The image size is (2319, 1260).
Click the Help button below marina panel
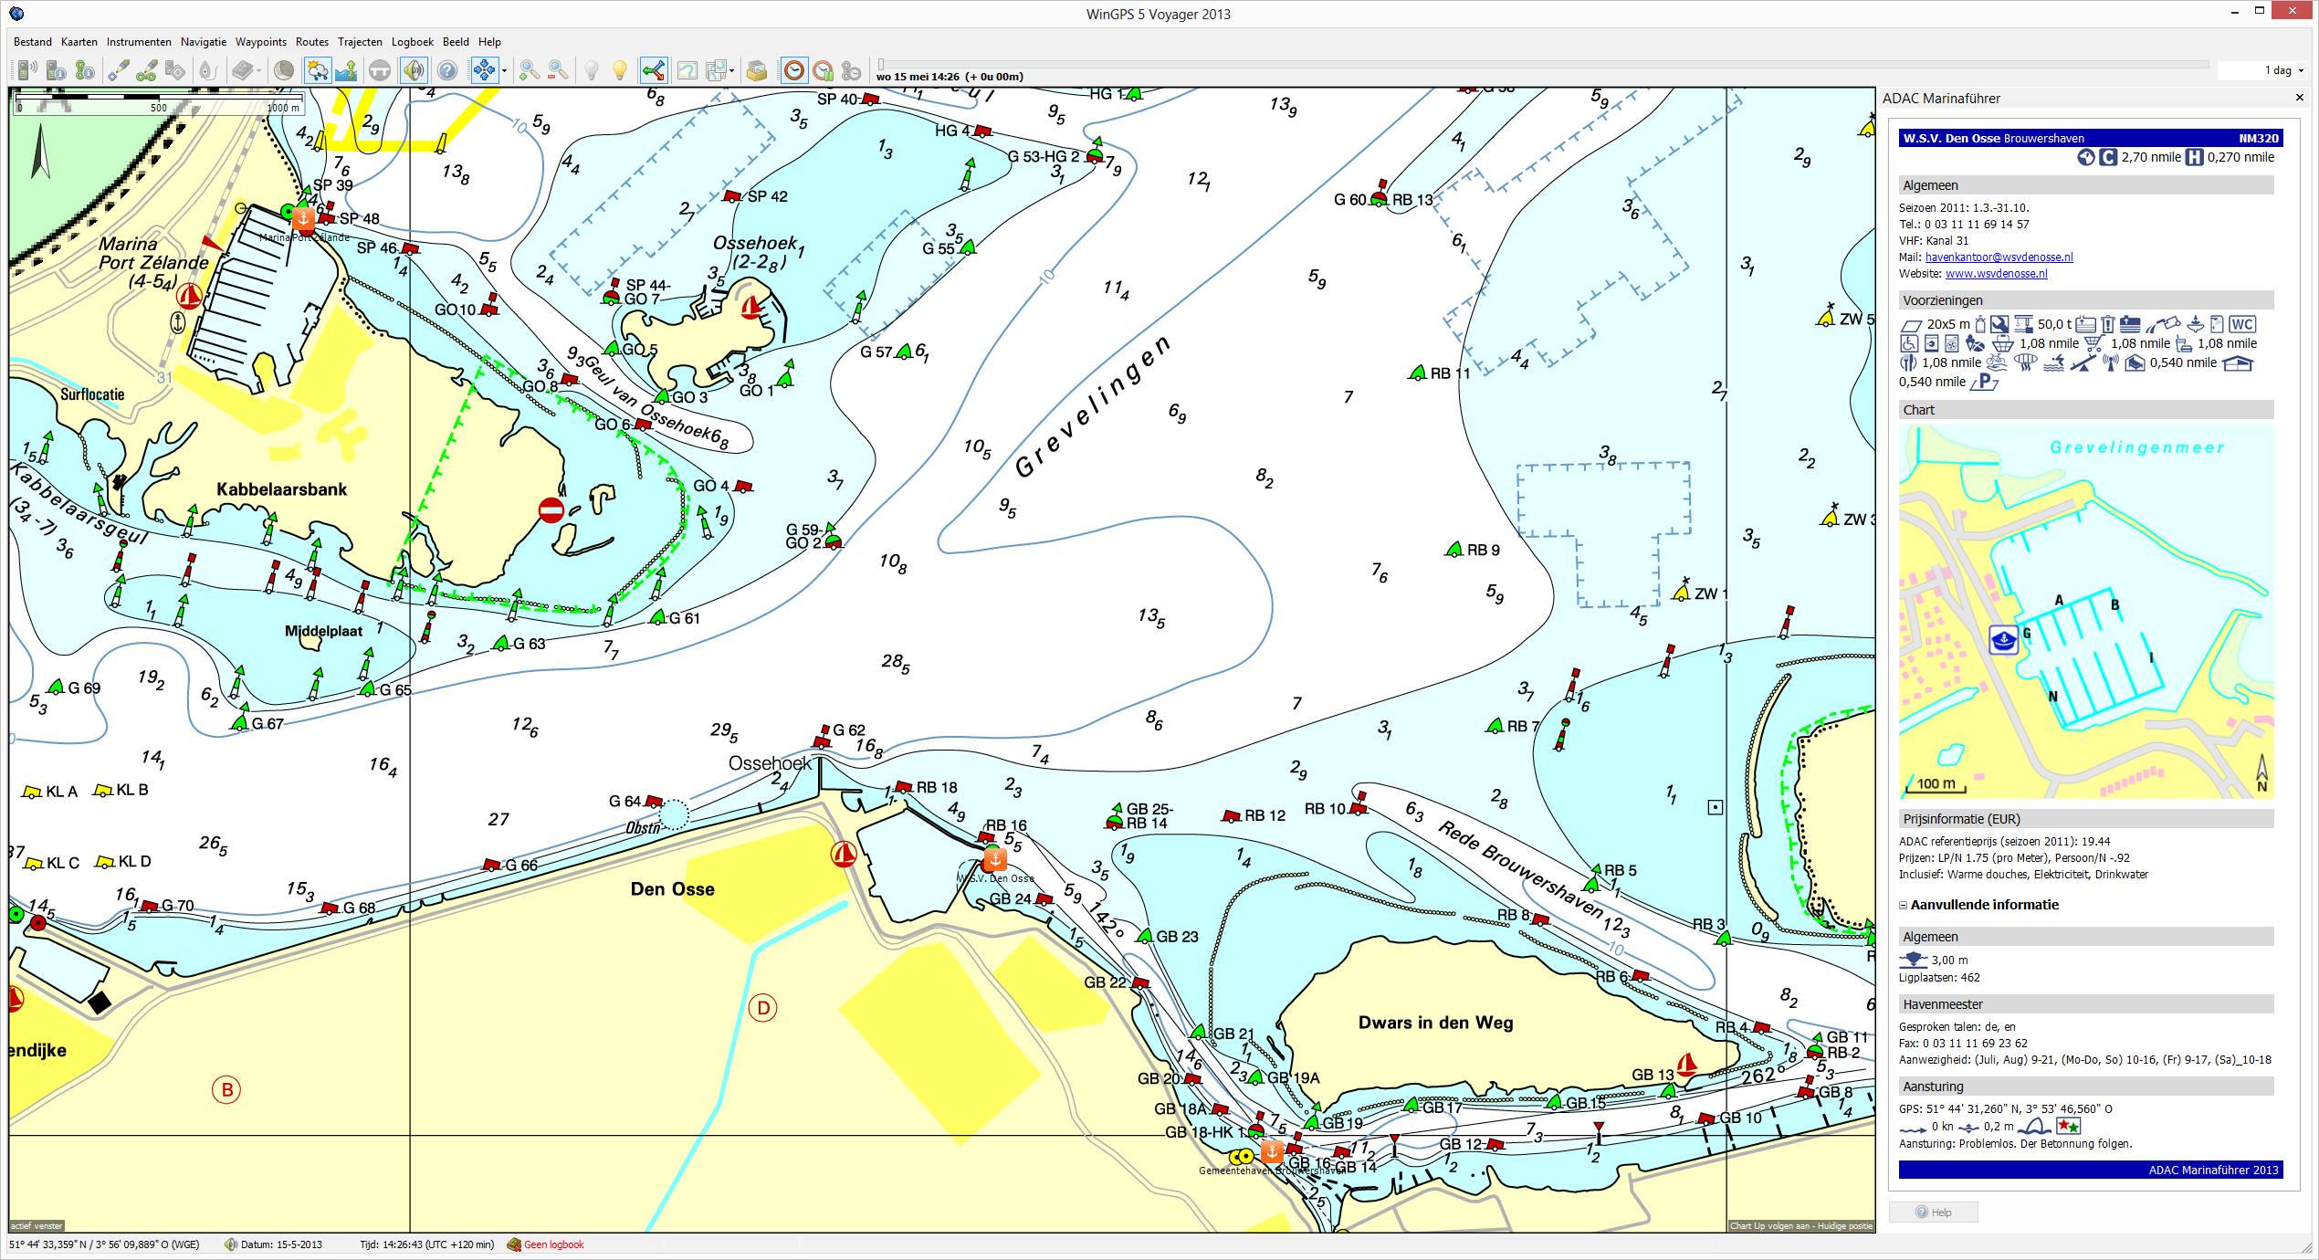point(1933,1213)
